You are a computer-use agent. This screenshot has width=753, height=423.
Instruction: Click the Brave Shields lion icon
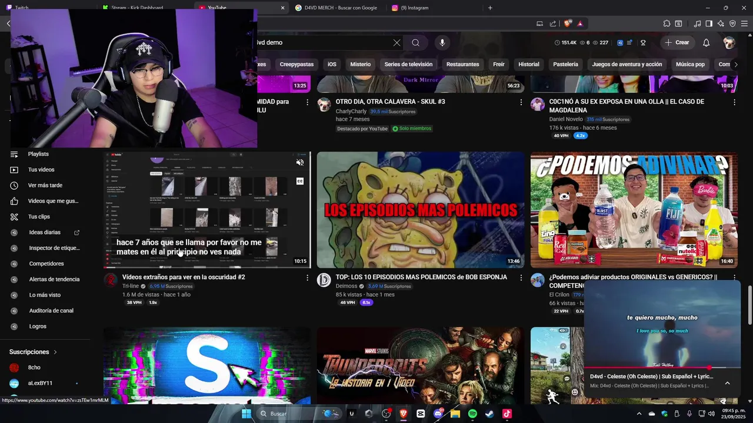pos(567,23)
